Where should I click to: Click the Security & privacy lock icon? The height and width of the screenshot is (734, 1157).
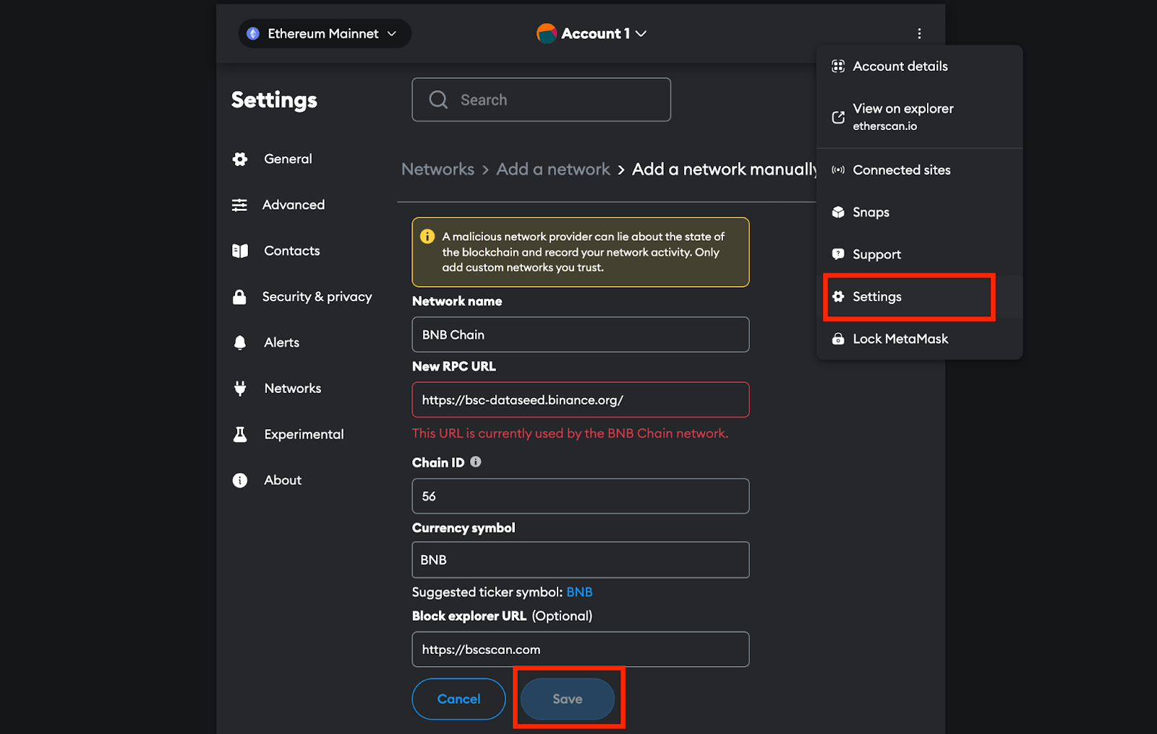click(x=239, y=297)
